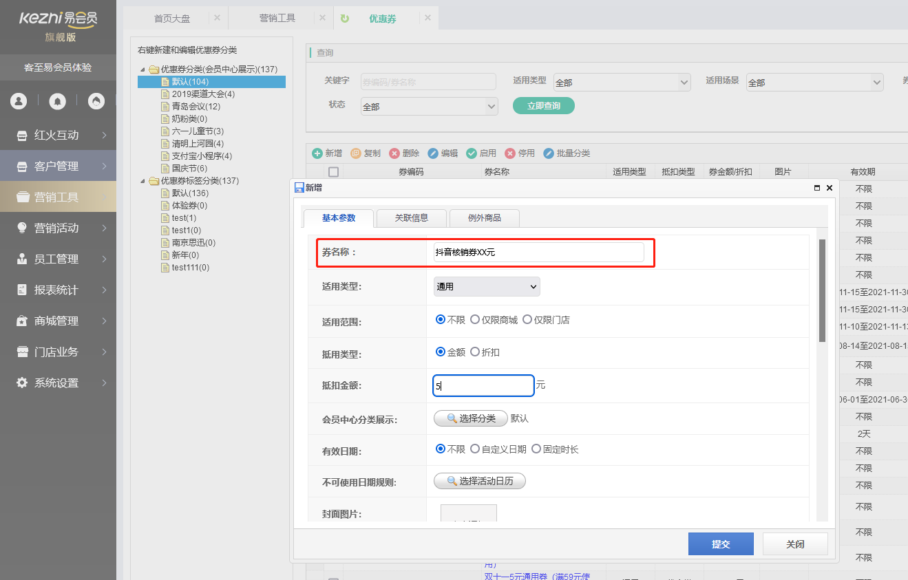Close the 首页大盘 tab

(217, 18)
